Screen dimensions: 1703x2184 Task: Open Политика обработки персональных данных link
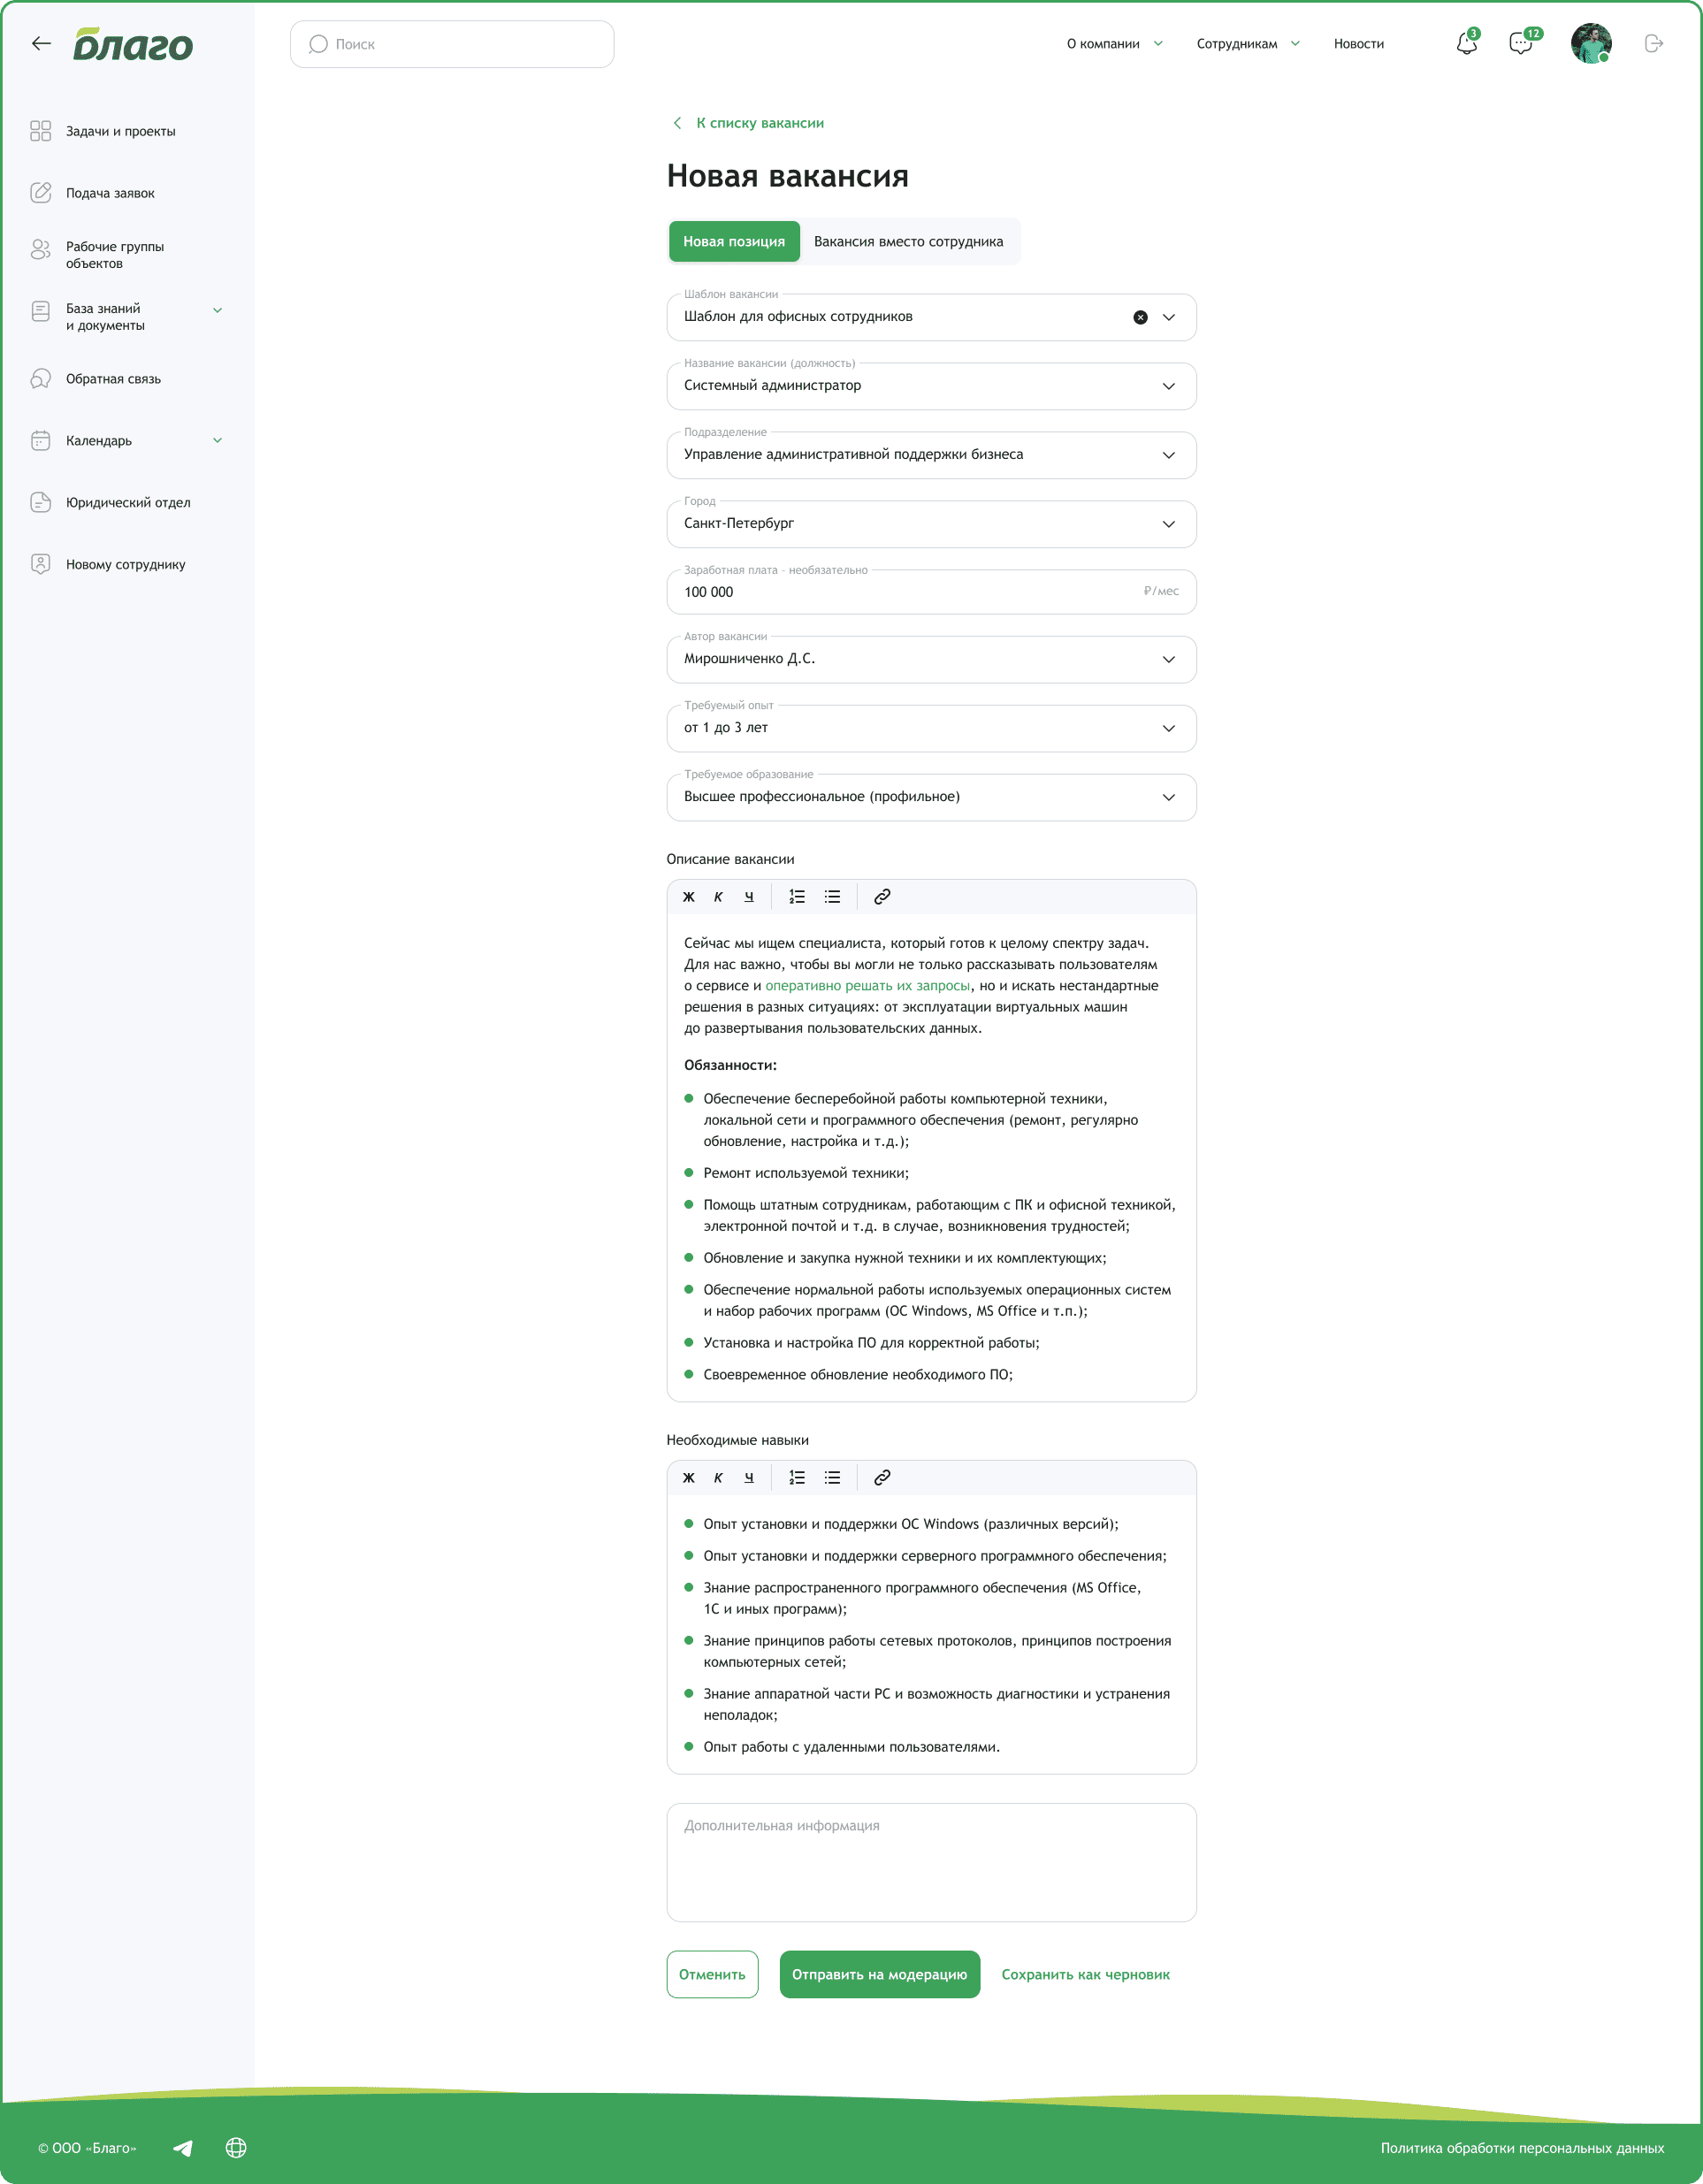pyautogui.click(x=1522, y=2148)
